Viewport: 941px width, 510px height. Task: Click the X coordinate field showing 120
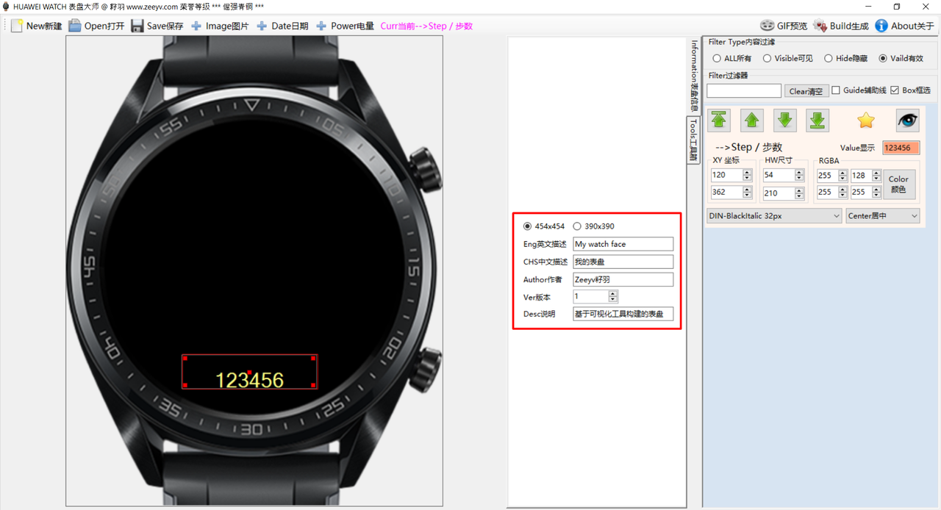[726, 176]
